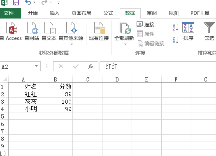The image size is (216, 156).
Task: Click cell containing 灰灰
Action: click(23, 101)
